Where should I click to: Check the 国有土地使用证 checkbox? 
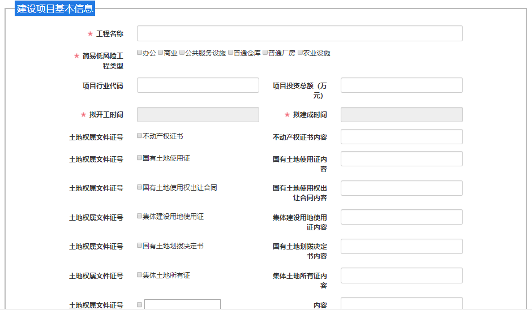(139, 158)
